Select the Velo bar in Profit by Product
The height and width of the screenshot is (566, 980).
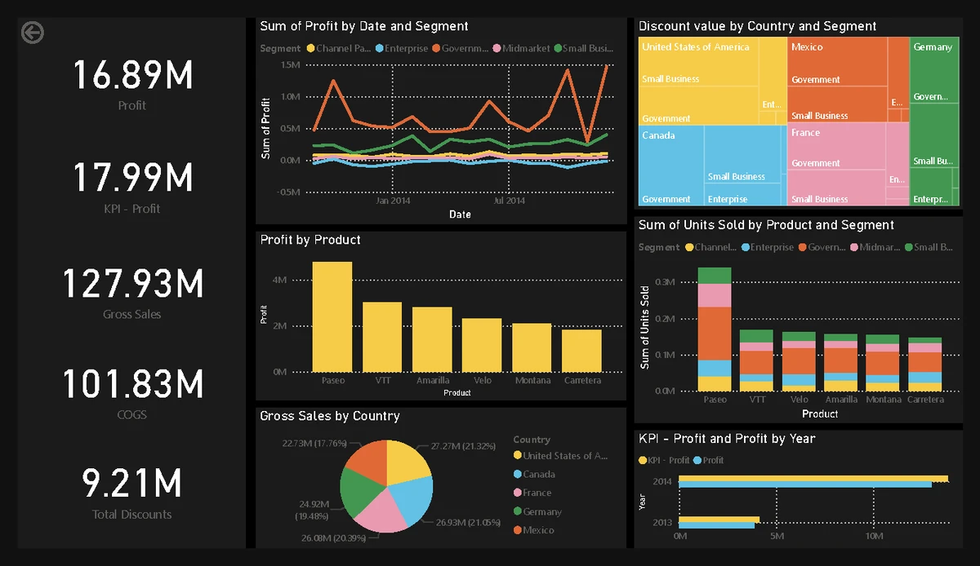pos(482,345)
